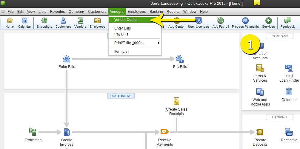Open Vendors center toolbar icon

[80, 23]
